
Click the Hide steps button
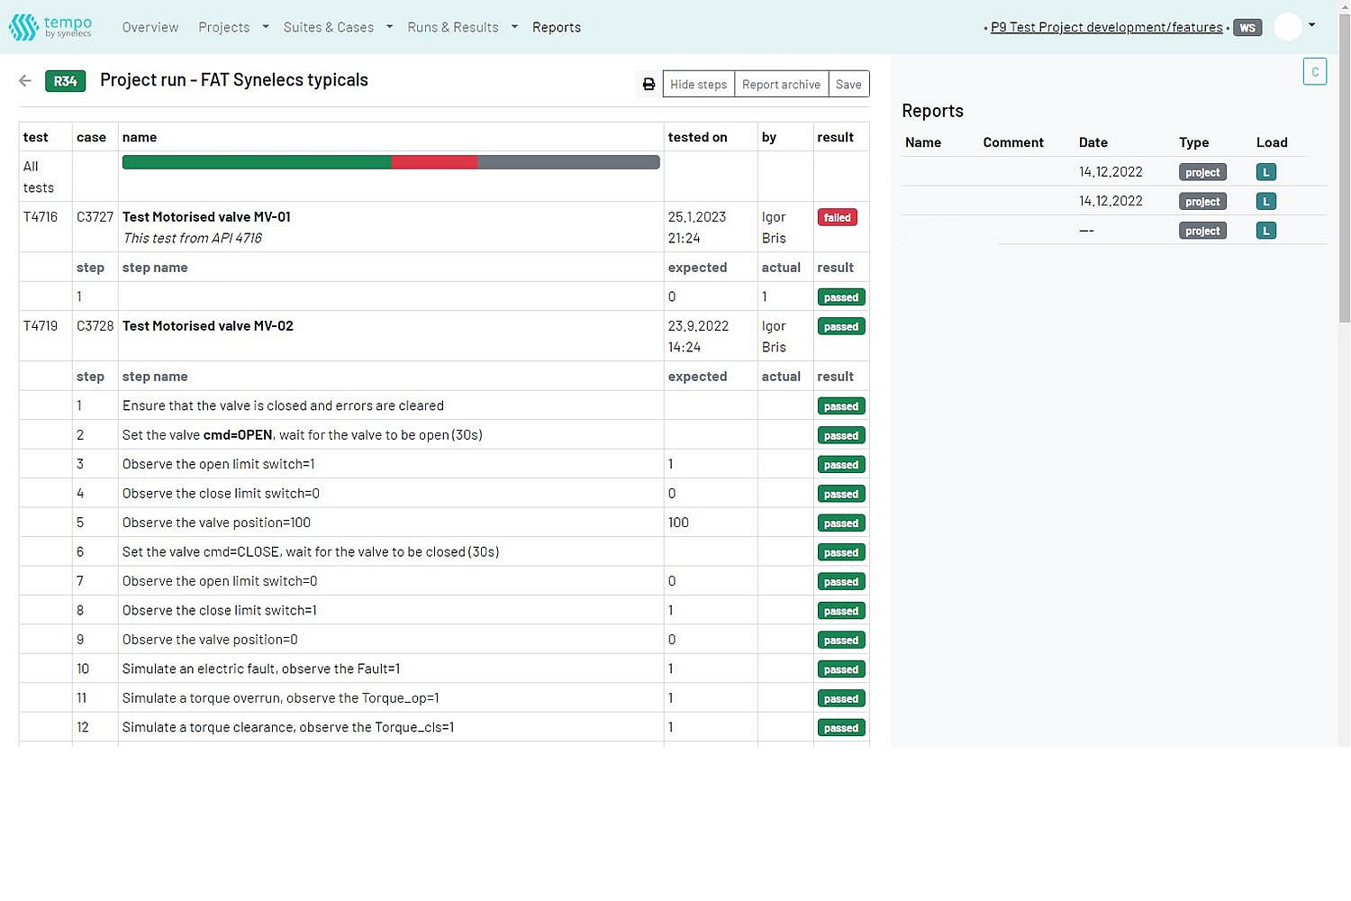point(699,84)
